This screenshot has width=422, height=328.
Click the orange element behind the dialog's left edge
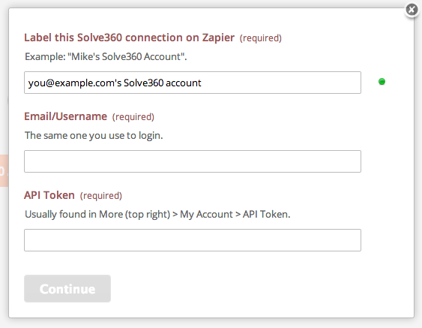point(4,170)
